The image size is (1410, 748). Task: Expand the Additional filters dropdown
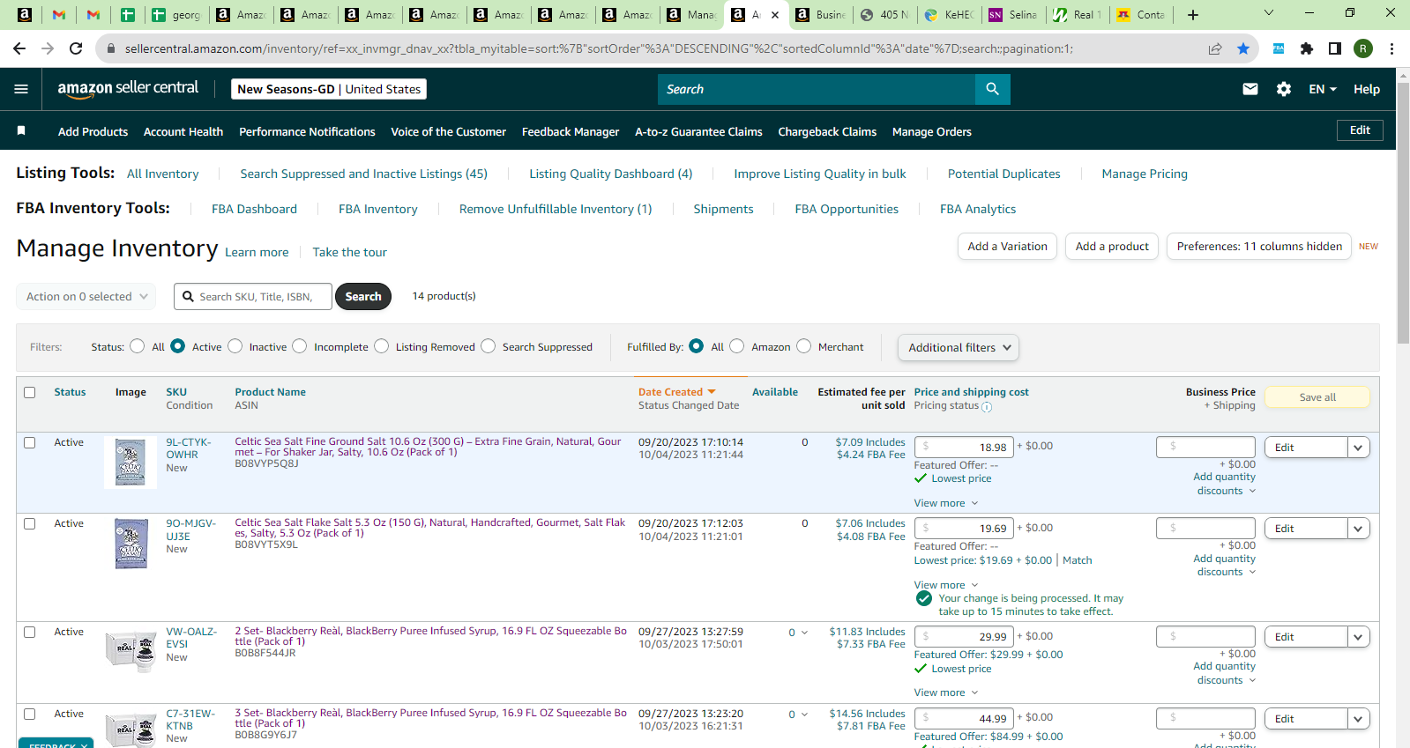pyautogui.click(x=959, y=347)
